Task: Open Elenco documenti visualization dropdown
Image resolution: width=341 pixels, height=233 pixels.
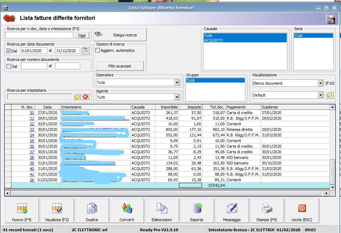Action: click(320, 83)
